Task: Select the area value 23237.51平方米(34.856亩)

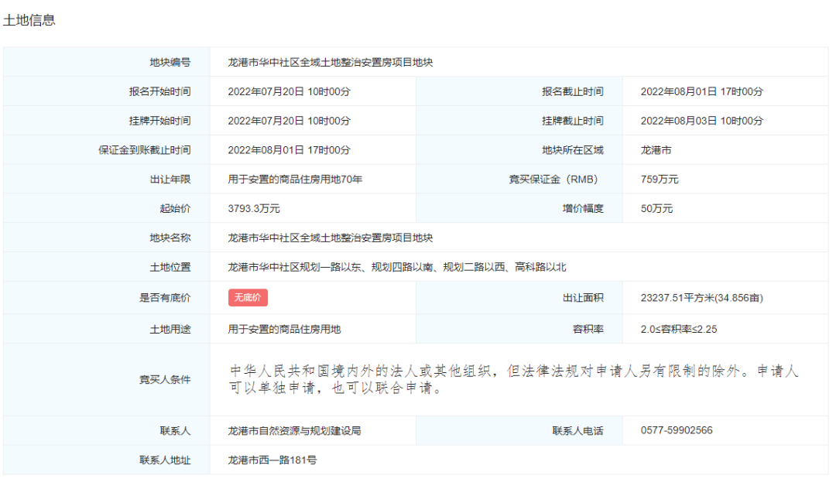Action: click(x=701, y=298)
